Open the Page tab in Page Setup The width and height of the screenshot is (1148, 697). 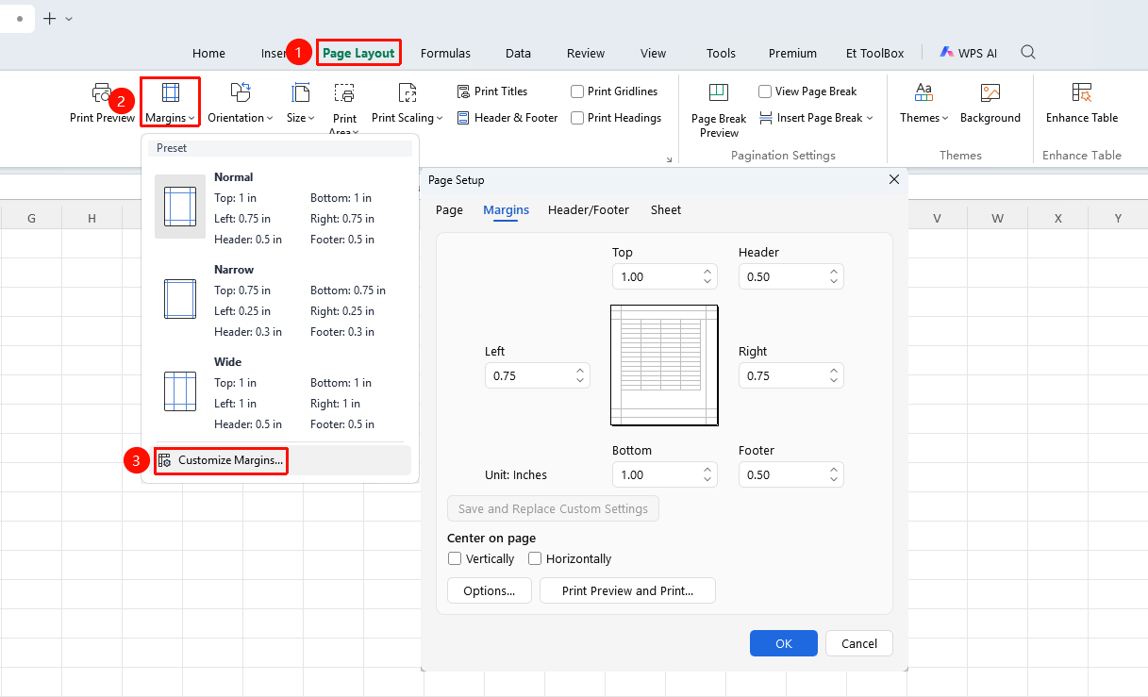pos(449,209)
